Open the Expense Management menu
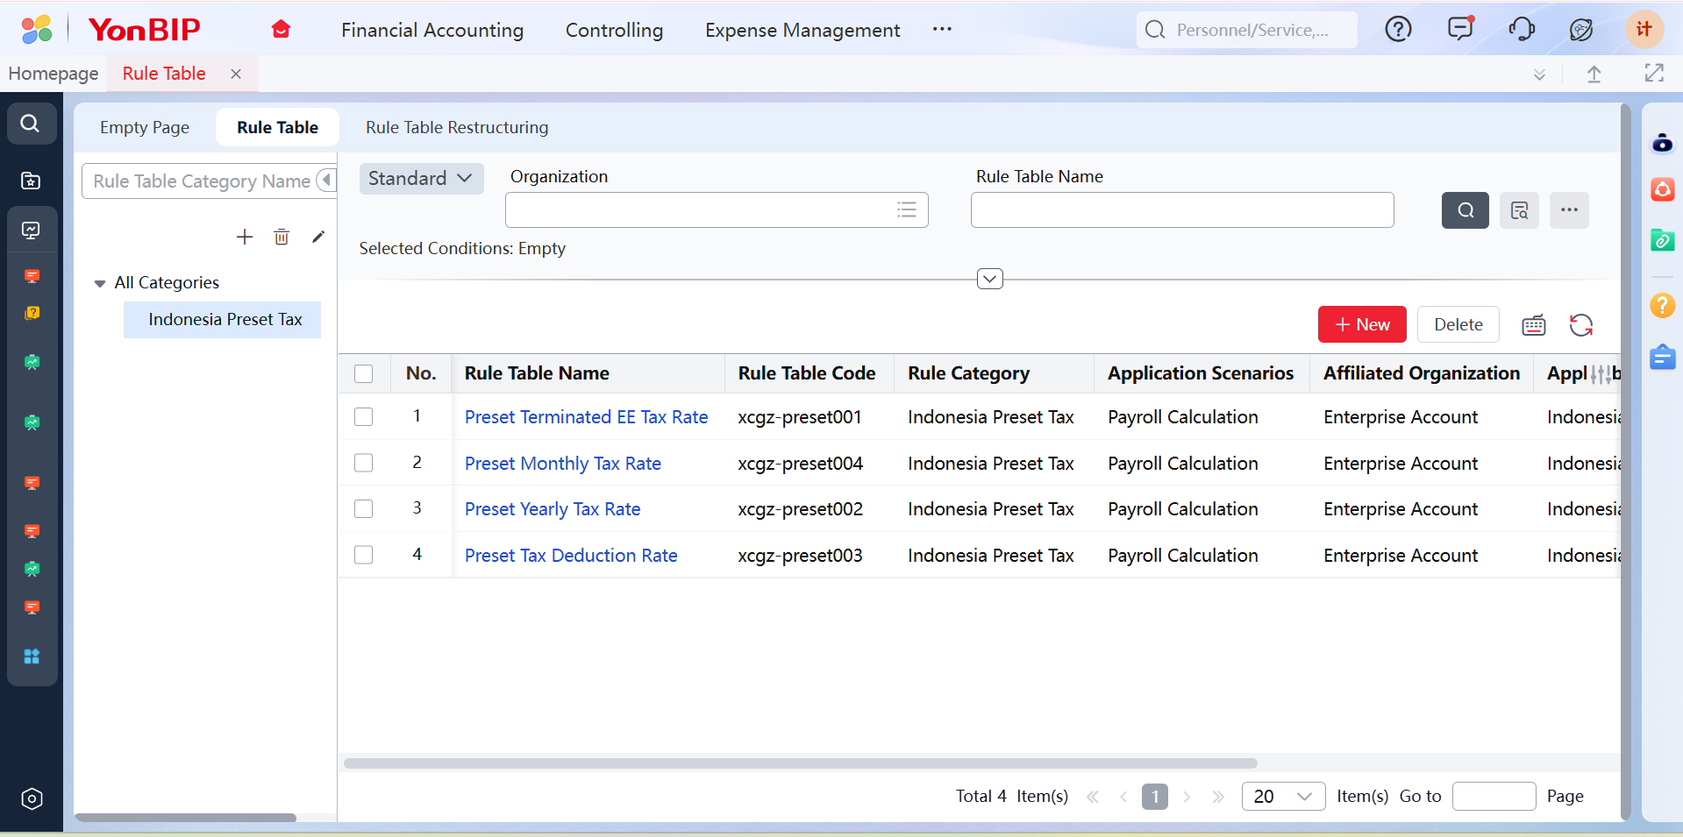The image size is (1683, 837). coord(802,30)
